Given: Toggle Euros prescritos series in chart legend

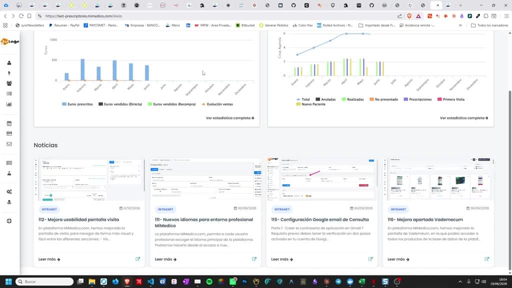Looking at the screenshot, I should click(x=77, y=104).
